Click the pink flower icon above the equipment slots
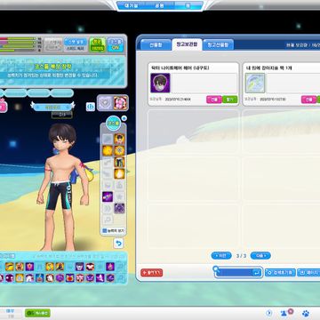 click(120, 103)
